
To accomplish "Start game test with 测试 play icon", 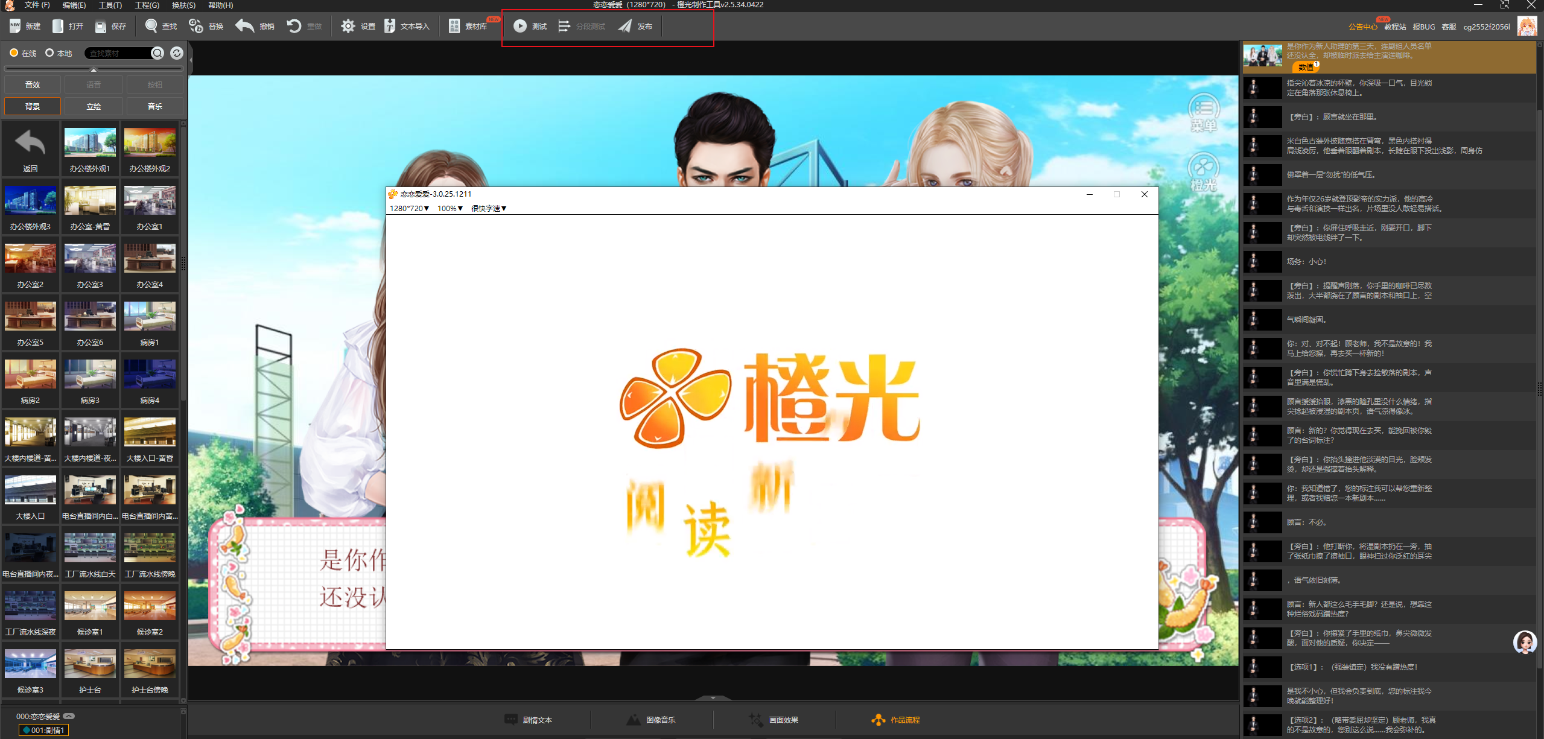I will [529, 26].
